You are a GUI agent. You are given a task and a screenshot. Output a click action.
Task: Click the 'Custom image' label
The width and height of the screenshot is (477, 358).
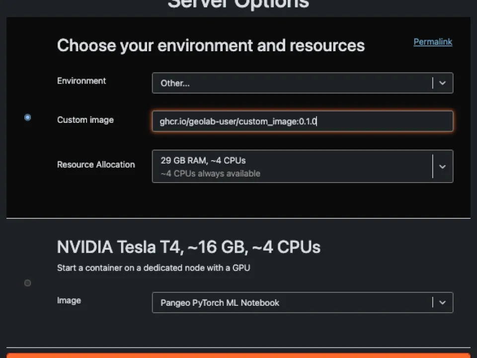pyautogui.click(x=85, y=120)
